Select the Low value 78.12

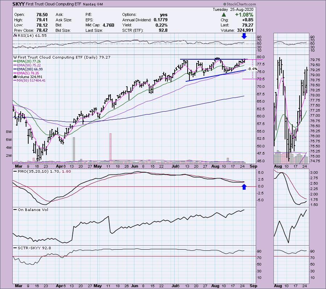[42, 25]
